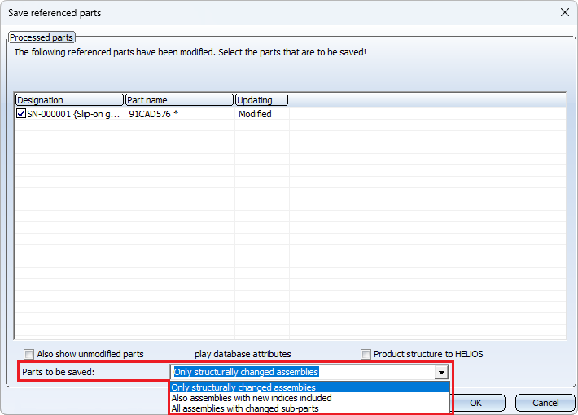Tick Product structure to HELiOS checkbox
The image size is (578, 415).
click(366, 354)
